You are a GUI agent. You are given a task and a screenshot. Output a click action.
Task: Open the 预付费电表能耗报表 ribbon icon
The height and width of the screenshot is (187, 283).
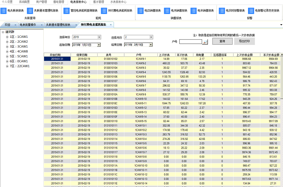[x=104, y=11]
